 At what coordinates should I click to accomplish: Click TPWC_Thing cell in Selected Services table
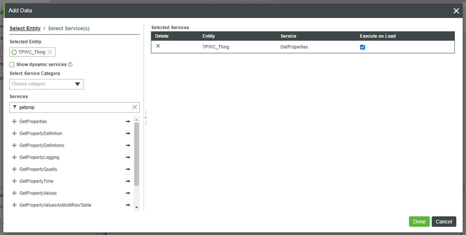(x=216, y=47)
